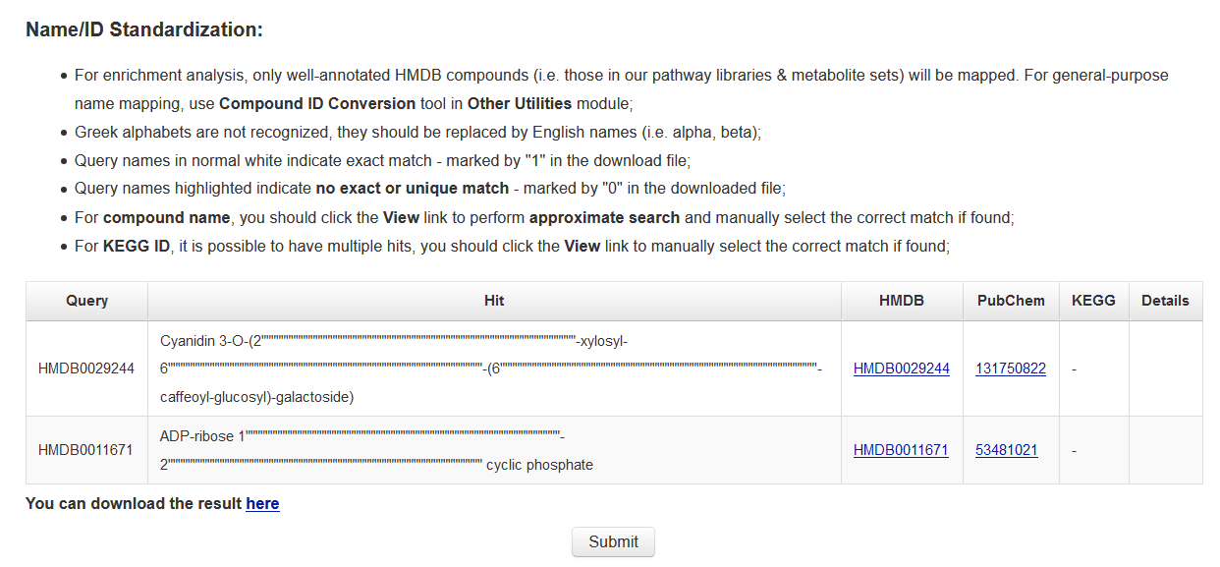Open the HMDB0029244 hyperlink in the HMDB column
1220x567 pixels.
901,369
